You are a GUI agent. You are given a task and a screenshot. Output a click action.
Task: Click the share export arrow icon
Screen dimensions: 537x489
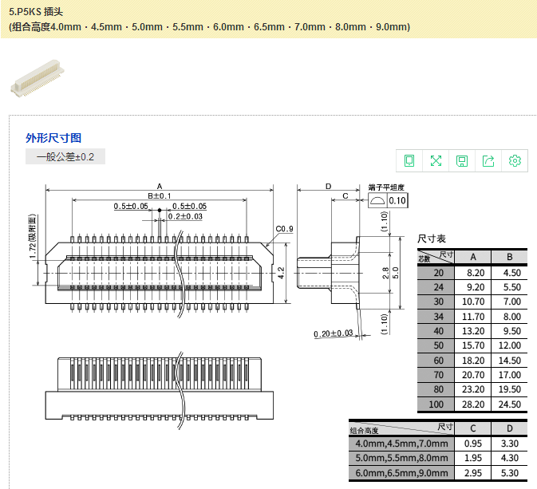click(488, 160)
